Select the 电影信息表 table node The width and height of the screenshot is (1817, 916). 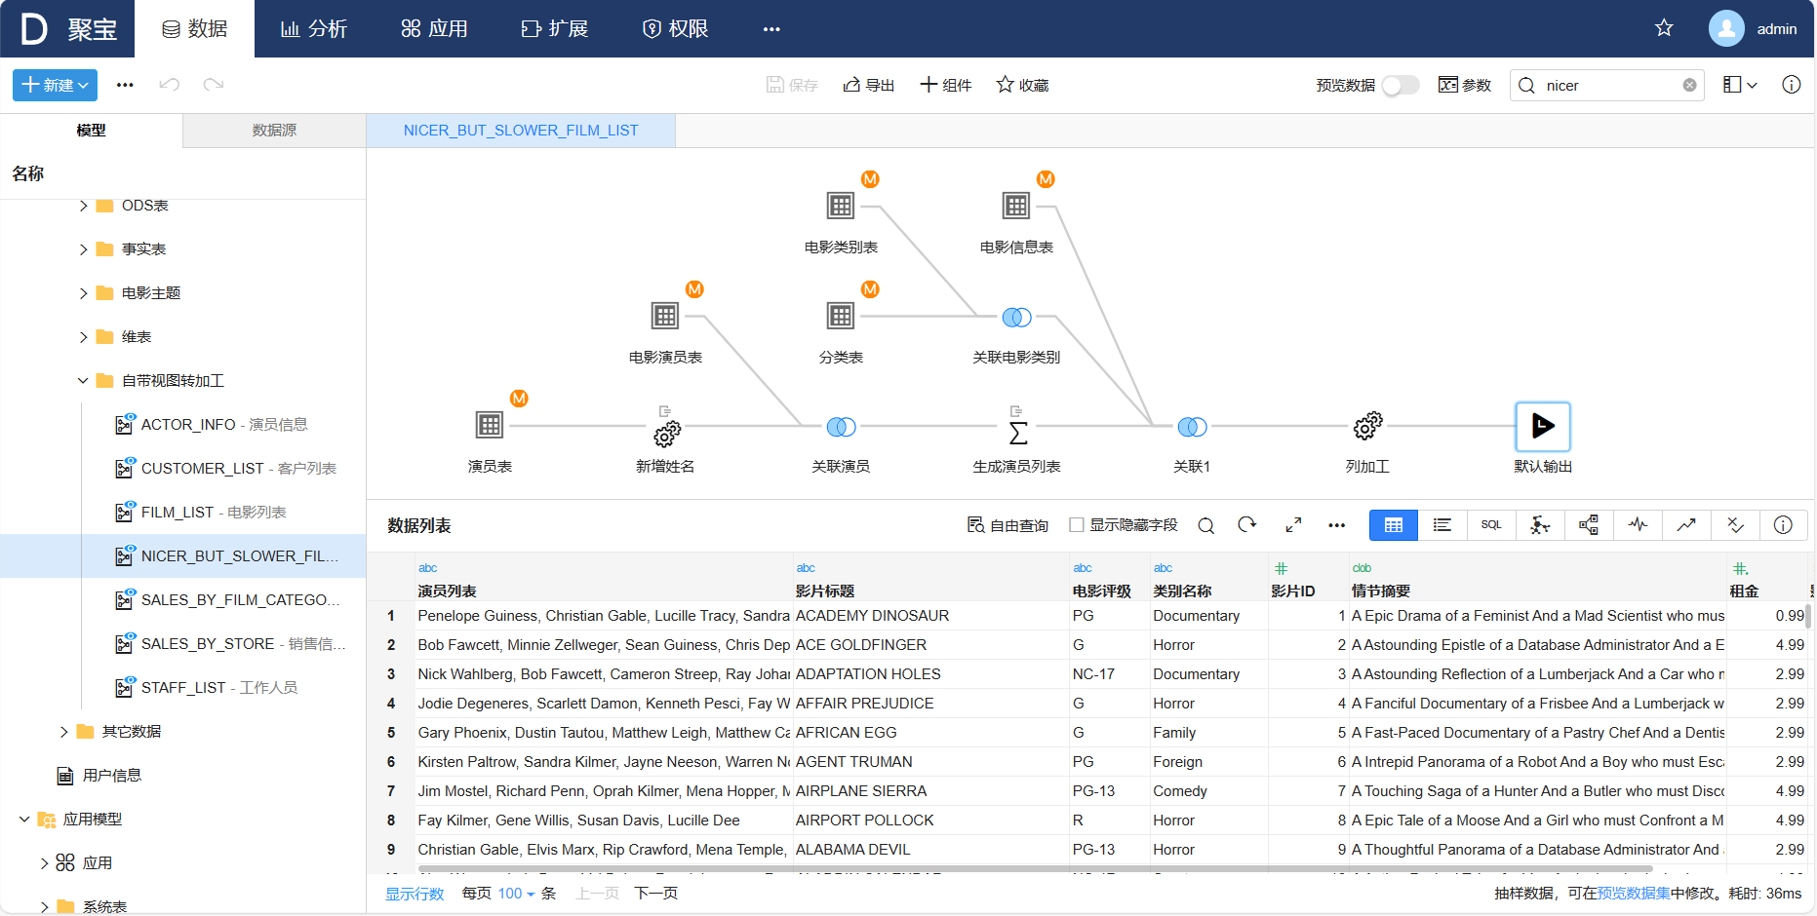click(1016, 206)
